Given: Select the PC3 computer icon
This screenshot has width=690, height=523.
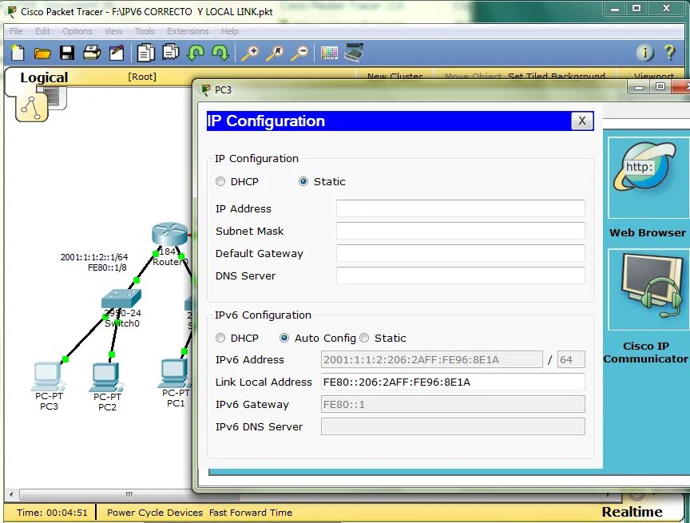Looking at the screenshot, I should coord(48,377).
